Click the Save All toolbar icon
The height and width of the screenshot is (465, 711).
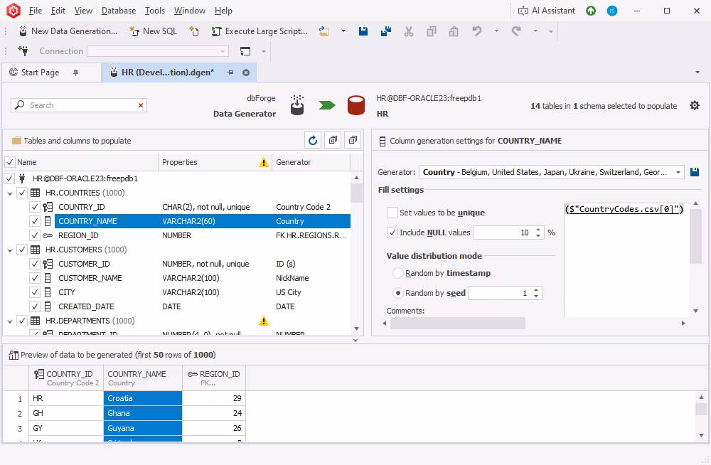[x=386, y=31]
